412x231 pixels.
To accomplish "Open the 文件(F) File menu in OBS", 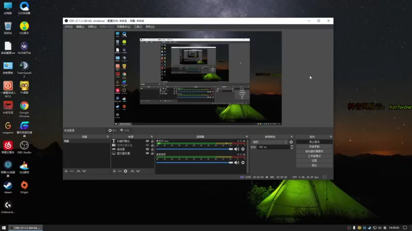I will point(68,27).
